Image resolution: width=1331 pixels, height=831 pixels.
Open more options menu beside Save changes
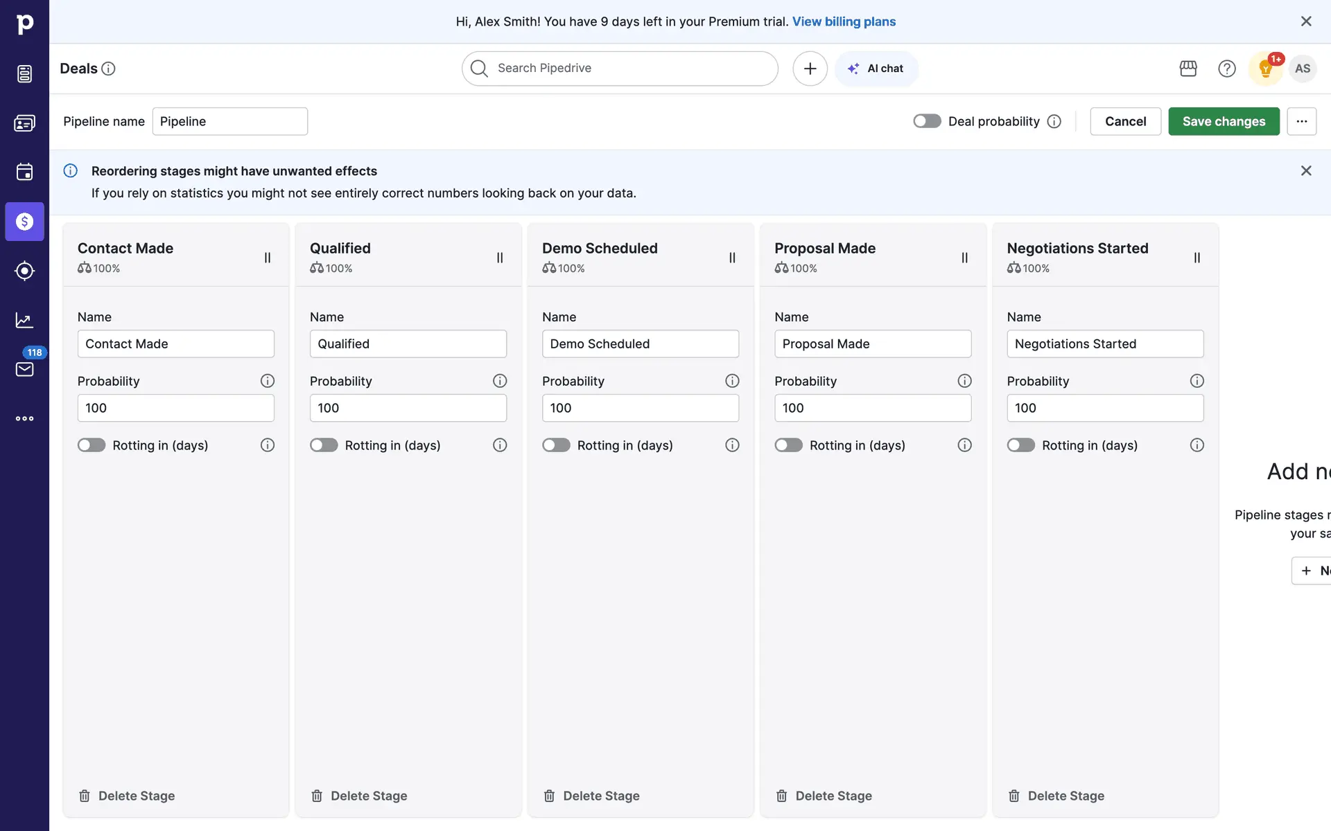coord(1301,121)
